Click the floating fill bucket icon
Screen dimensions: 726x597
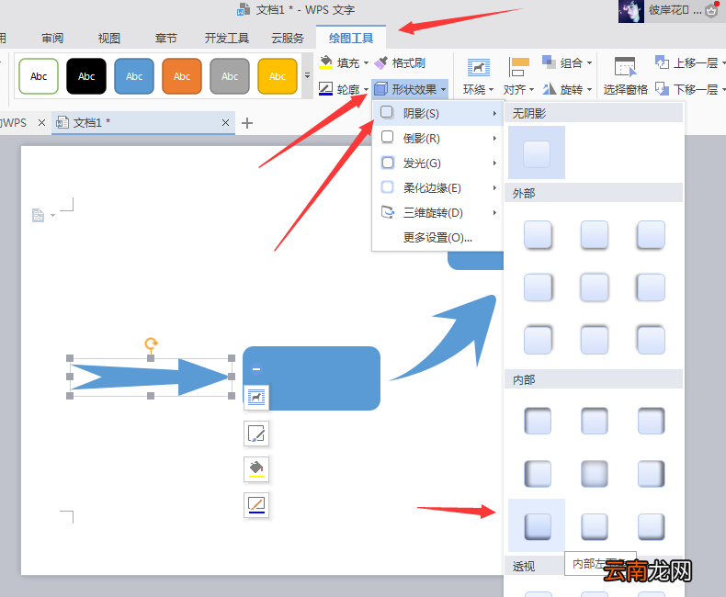(x=256, y=468)
